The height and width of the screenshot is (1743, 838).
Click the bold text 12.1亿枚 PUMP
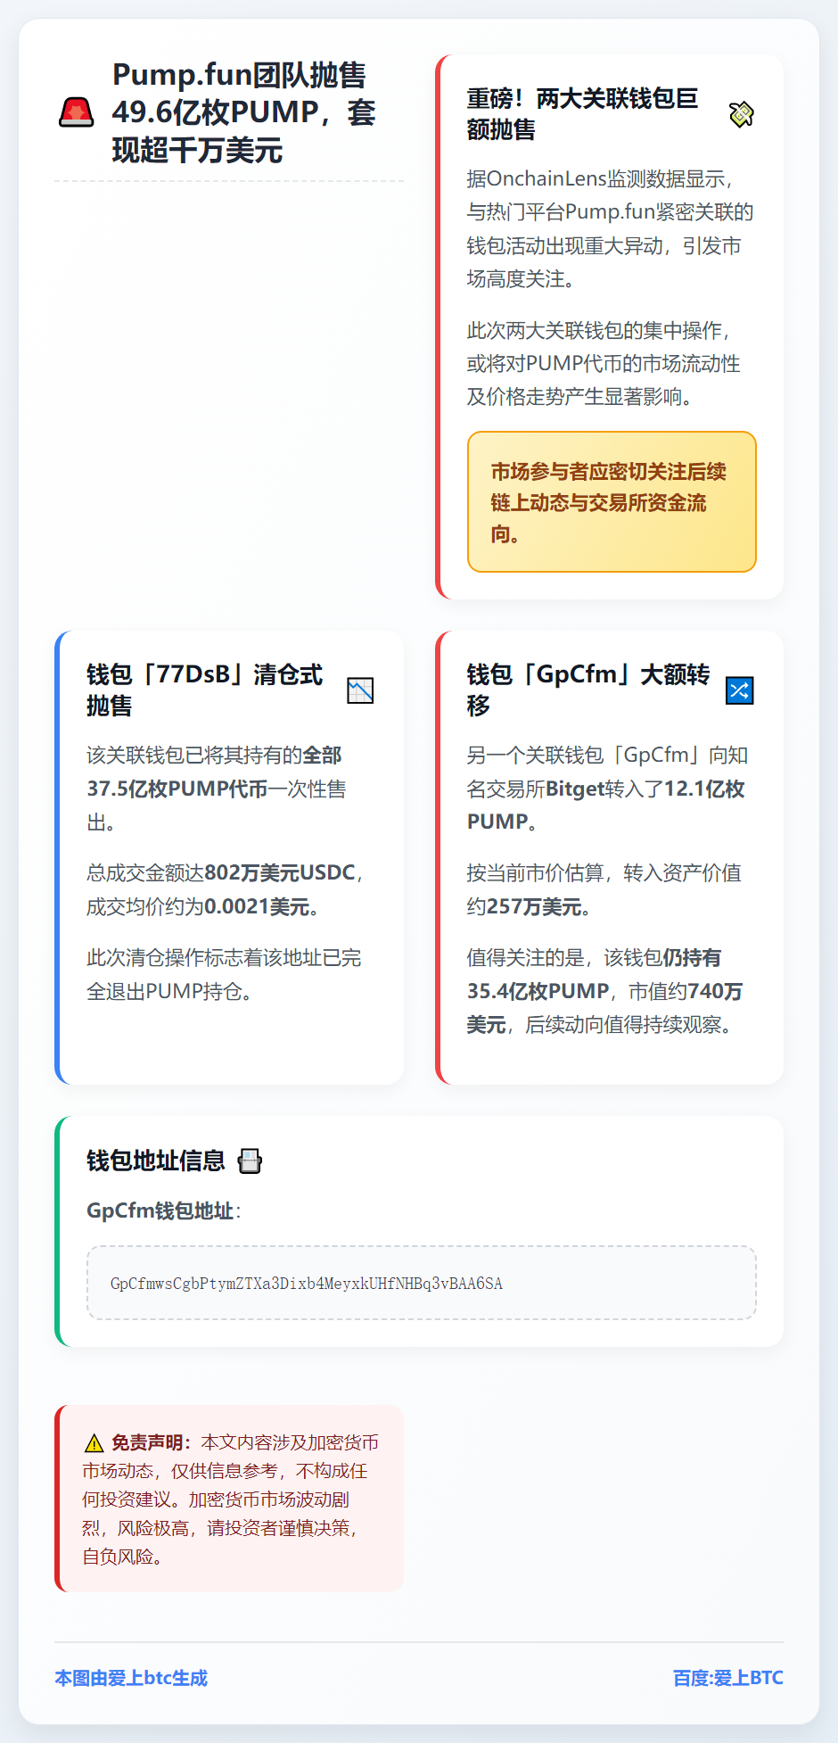606,805
